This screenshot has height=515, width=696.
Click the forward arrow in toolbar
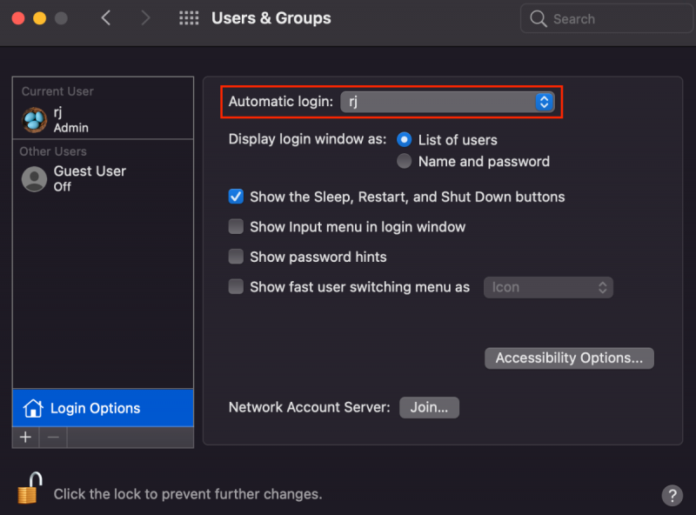click(145, 18)
